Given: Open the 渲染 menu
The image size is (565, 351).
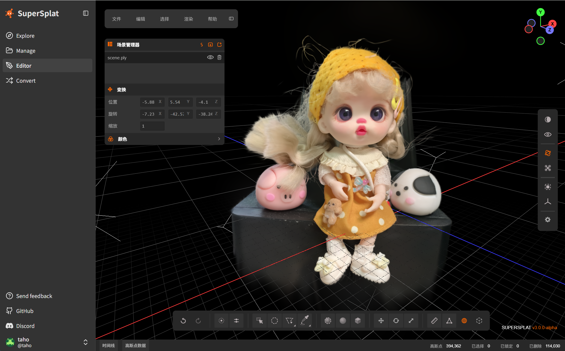Looking at the screenshot, I should pos(189,19).
